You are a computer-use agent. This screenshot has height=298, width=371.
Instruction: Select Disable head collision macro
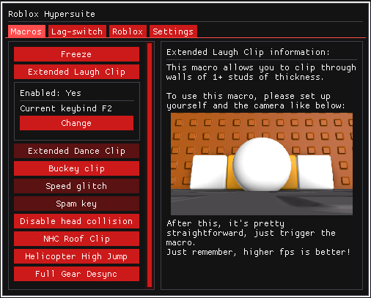click(x=76, y=221)
